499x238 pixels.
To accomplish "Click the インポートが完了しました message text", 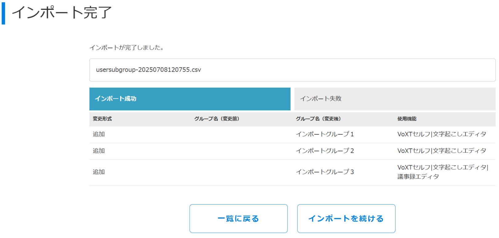I will pyautogui.click(x=127, y=48).
